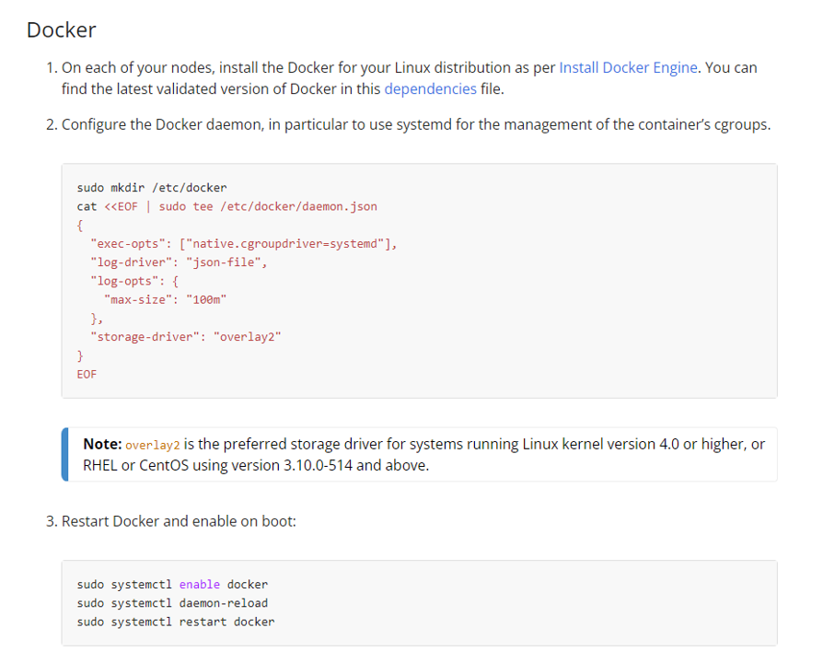
Task: Open the Install Docker Engine link
Action: [x=627, y=67]
